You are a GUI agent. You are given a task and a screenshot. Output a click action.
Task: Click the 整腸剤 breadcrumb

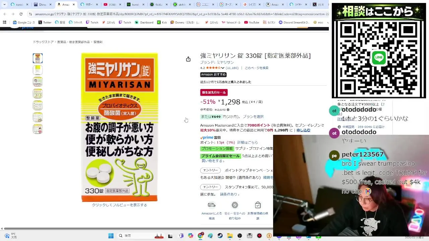[x=98, y=42]
